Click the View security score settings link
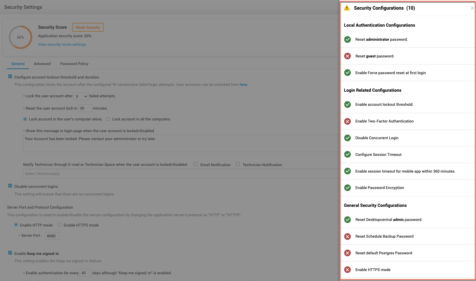The height and width of the screenshot is (281, 476). coord(62,45)
